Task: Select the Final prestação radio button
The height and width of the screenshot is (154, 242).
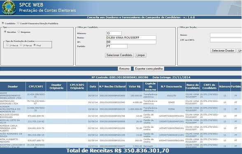Action: (x=35, y=45)
